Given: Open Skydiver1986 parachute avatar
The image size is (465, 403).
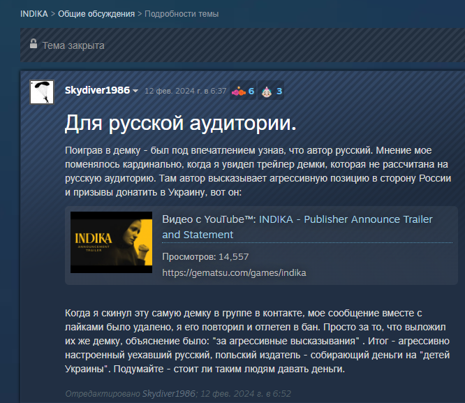Looking at the screenshot, I should click(x=42, y=92).
